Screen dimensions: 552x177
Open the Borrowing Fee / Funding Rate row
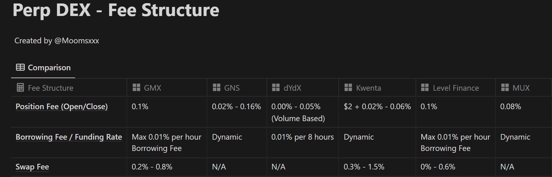[x=69, y=137]
